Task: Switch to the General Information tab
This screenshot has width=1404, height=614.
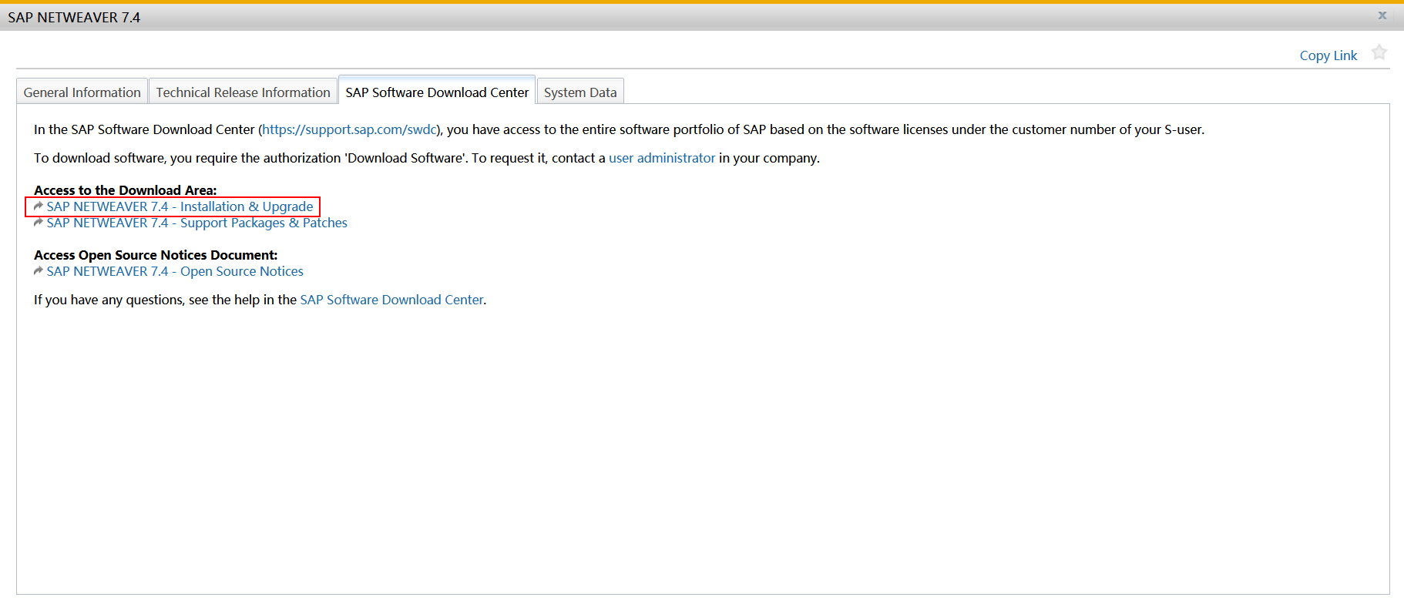Action: (x=82, y=92)
